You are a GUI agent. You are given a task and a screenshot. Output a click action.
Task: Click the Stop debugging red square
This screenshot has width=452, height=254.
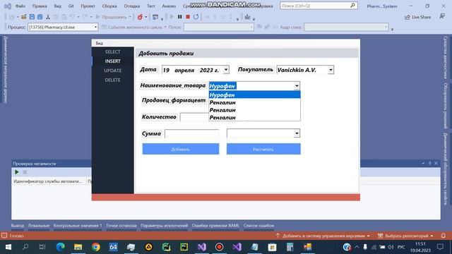click(188, 17)
